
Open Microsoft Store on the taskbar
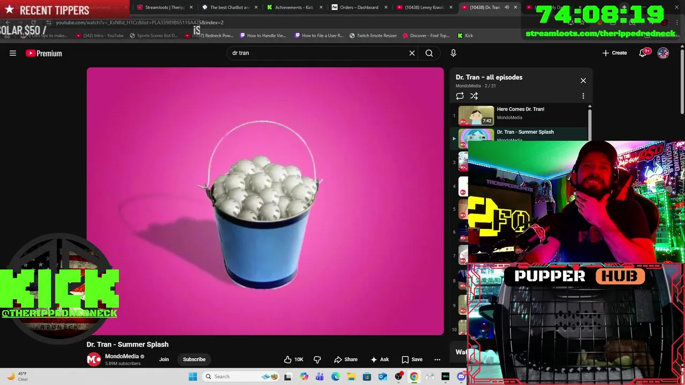(x=367, y=376)
